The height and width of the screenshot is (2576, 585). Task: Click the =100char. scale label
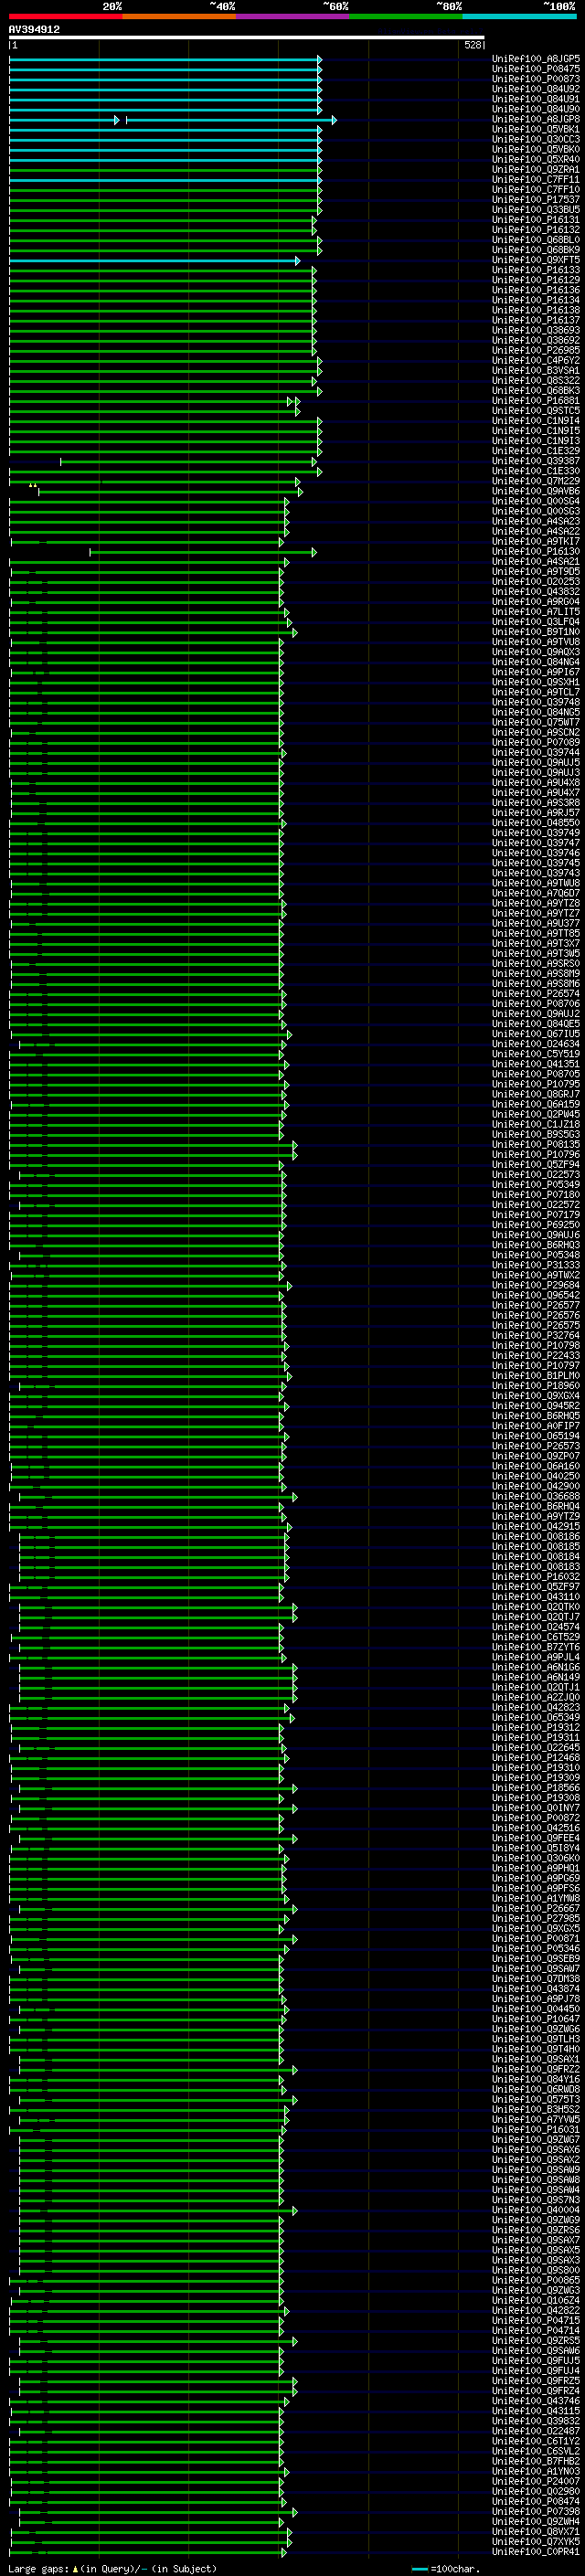tap(457, 2569)
